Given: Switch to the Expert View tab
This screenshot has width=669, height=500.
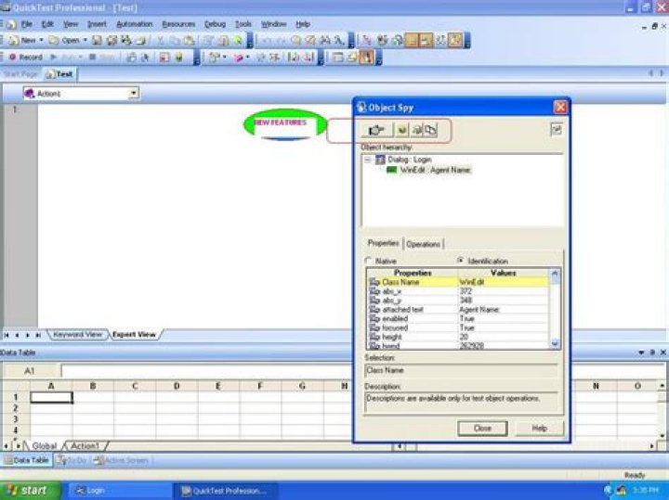Looking at the screenshot, I should 134,335.
